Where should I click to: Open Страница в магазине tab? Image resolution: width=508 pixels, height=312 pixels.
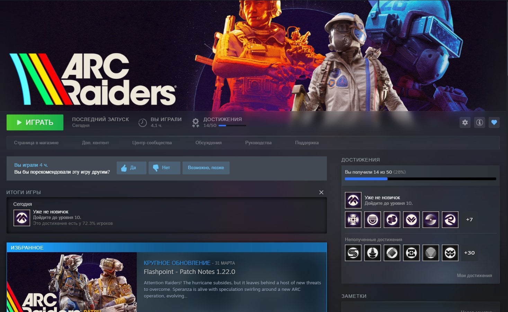pyautogui.click(x=36, y=143)
